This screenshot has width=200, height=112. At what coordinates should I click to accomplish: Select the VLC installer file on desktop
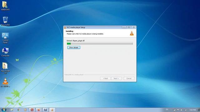5,82
